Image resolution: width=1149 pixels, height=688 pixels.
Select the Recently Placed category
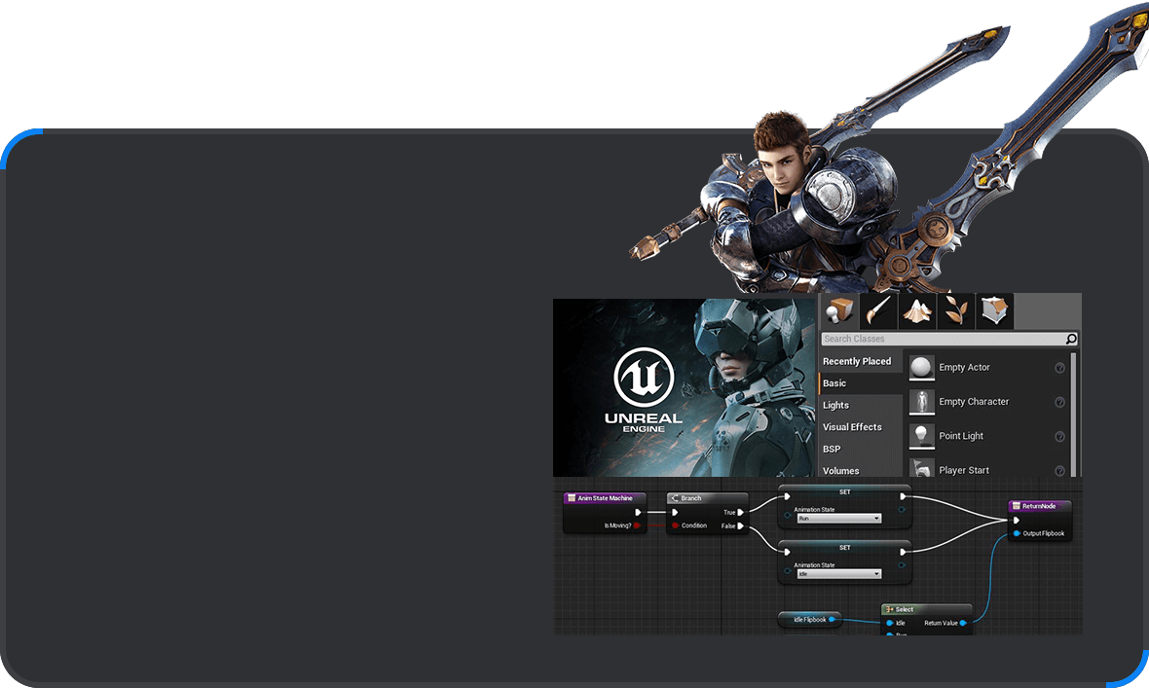click(x=857, y=361)
